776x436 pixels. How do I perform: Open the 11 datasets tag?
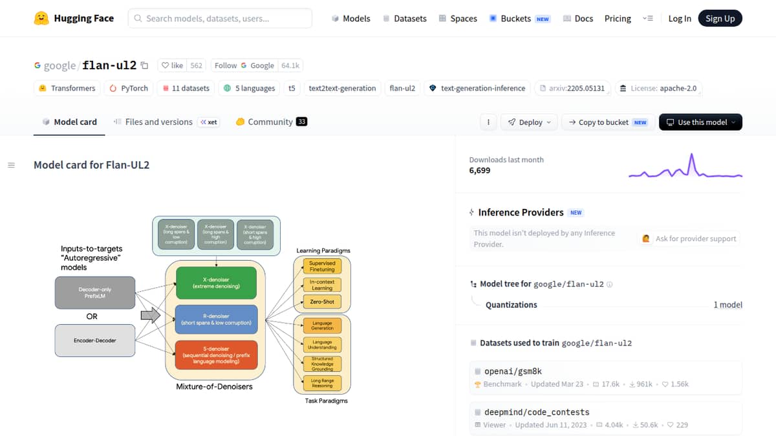186,88
